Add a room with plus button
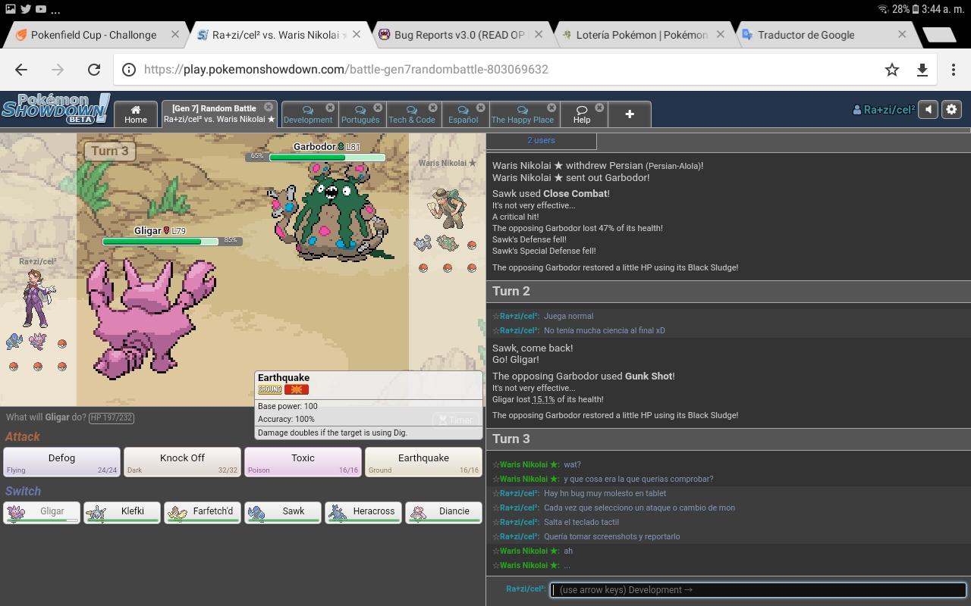 pyautogui.click(x=630, y=114)
